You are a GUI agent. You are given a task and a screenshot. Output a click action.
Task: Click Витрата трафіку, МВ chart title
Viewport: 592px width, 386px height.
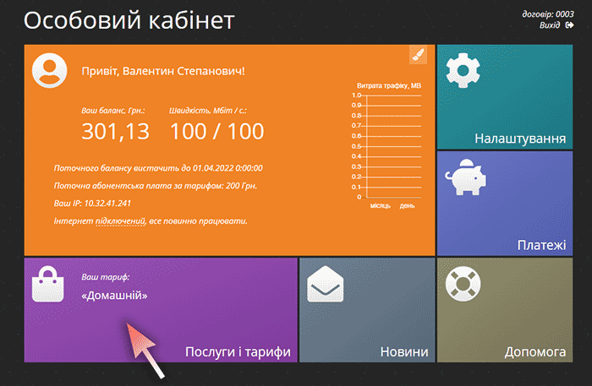pos(389,85)
